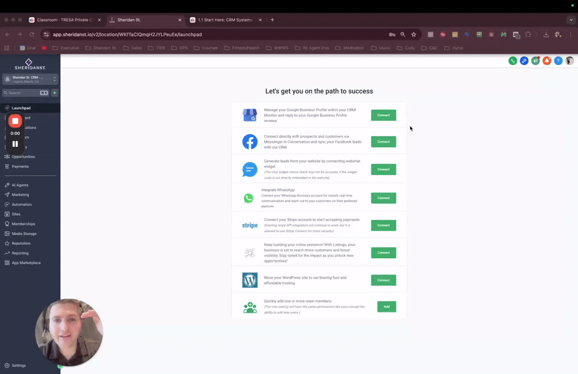578x374 pixels.
Task: Connect the webchat widget
Action: click(x=383, y=169)
